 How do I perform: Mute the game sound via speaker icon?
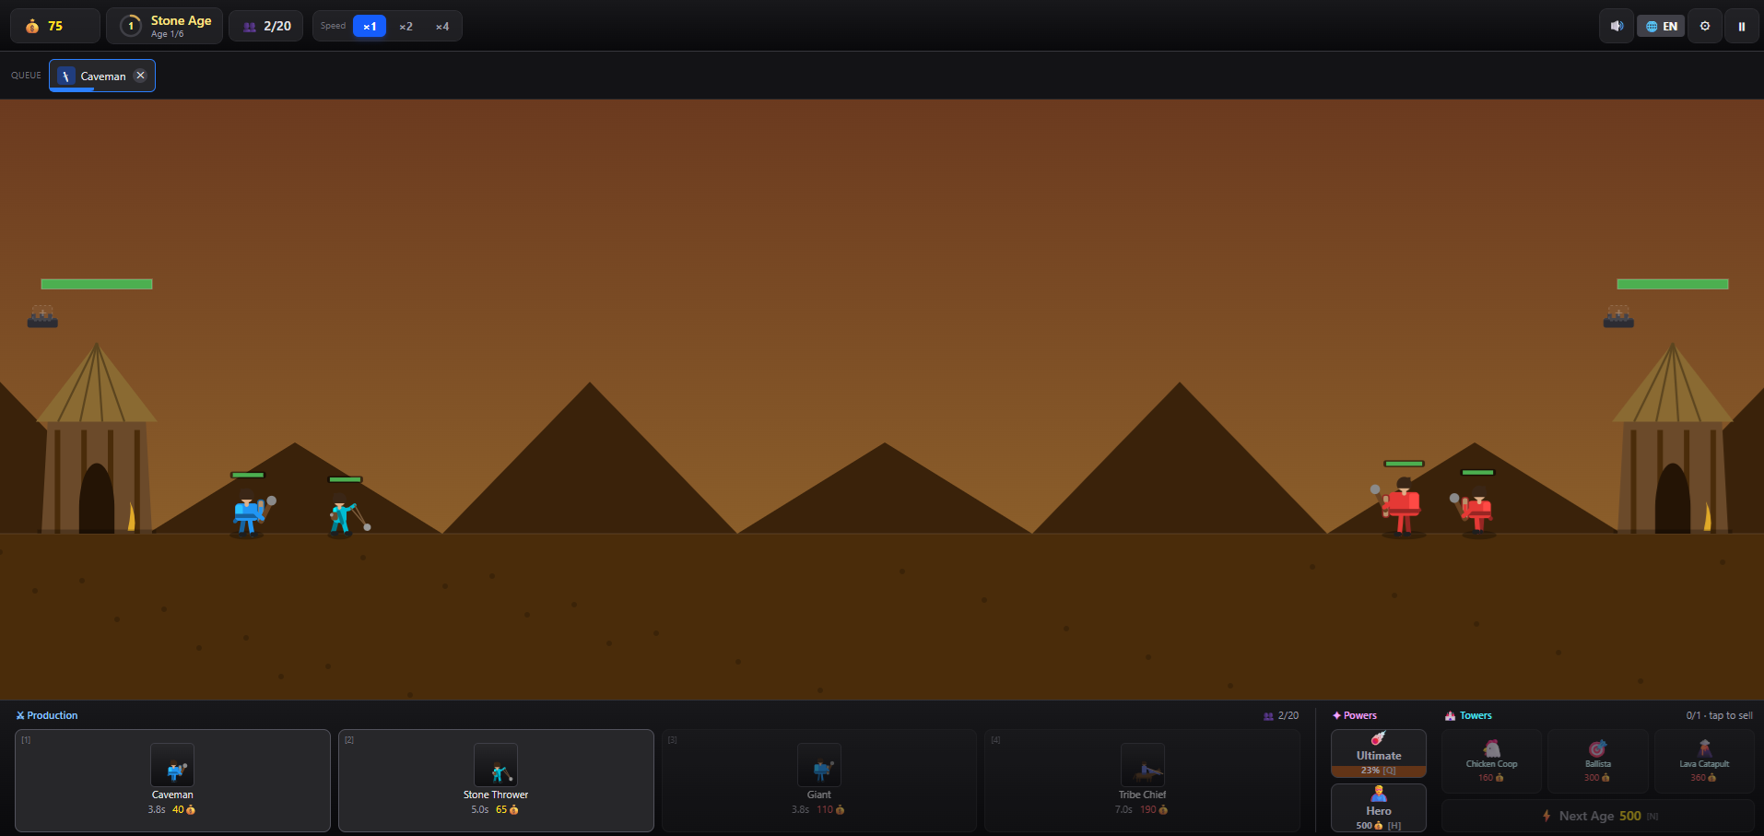point(1617,26)
